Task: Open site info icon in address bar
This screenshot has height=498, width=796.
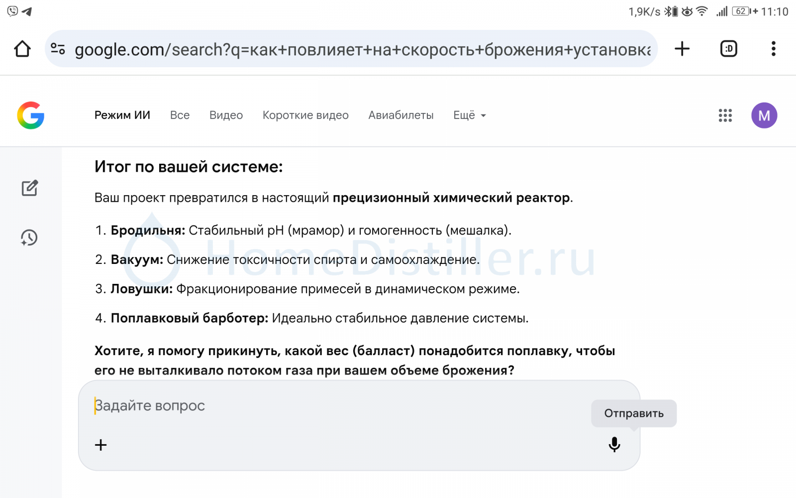Action: [58, 49]
